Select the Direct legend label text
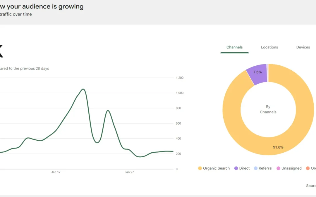Viewport: 316px width, 197px height. 244,168
